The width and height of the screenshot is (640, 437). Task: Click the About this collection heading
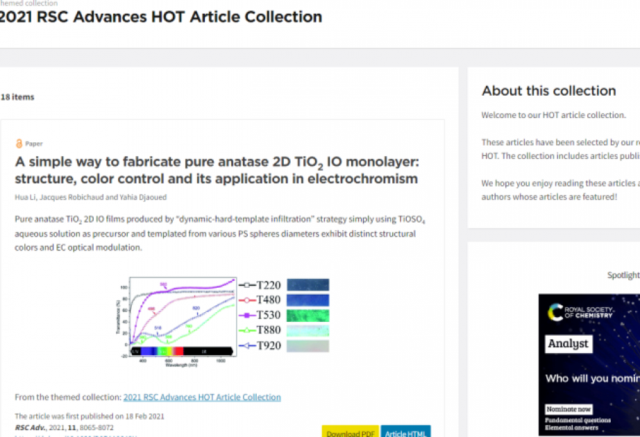click(x=548, y=91)
